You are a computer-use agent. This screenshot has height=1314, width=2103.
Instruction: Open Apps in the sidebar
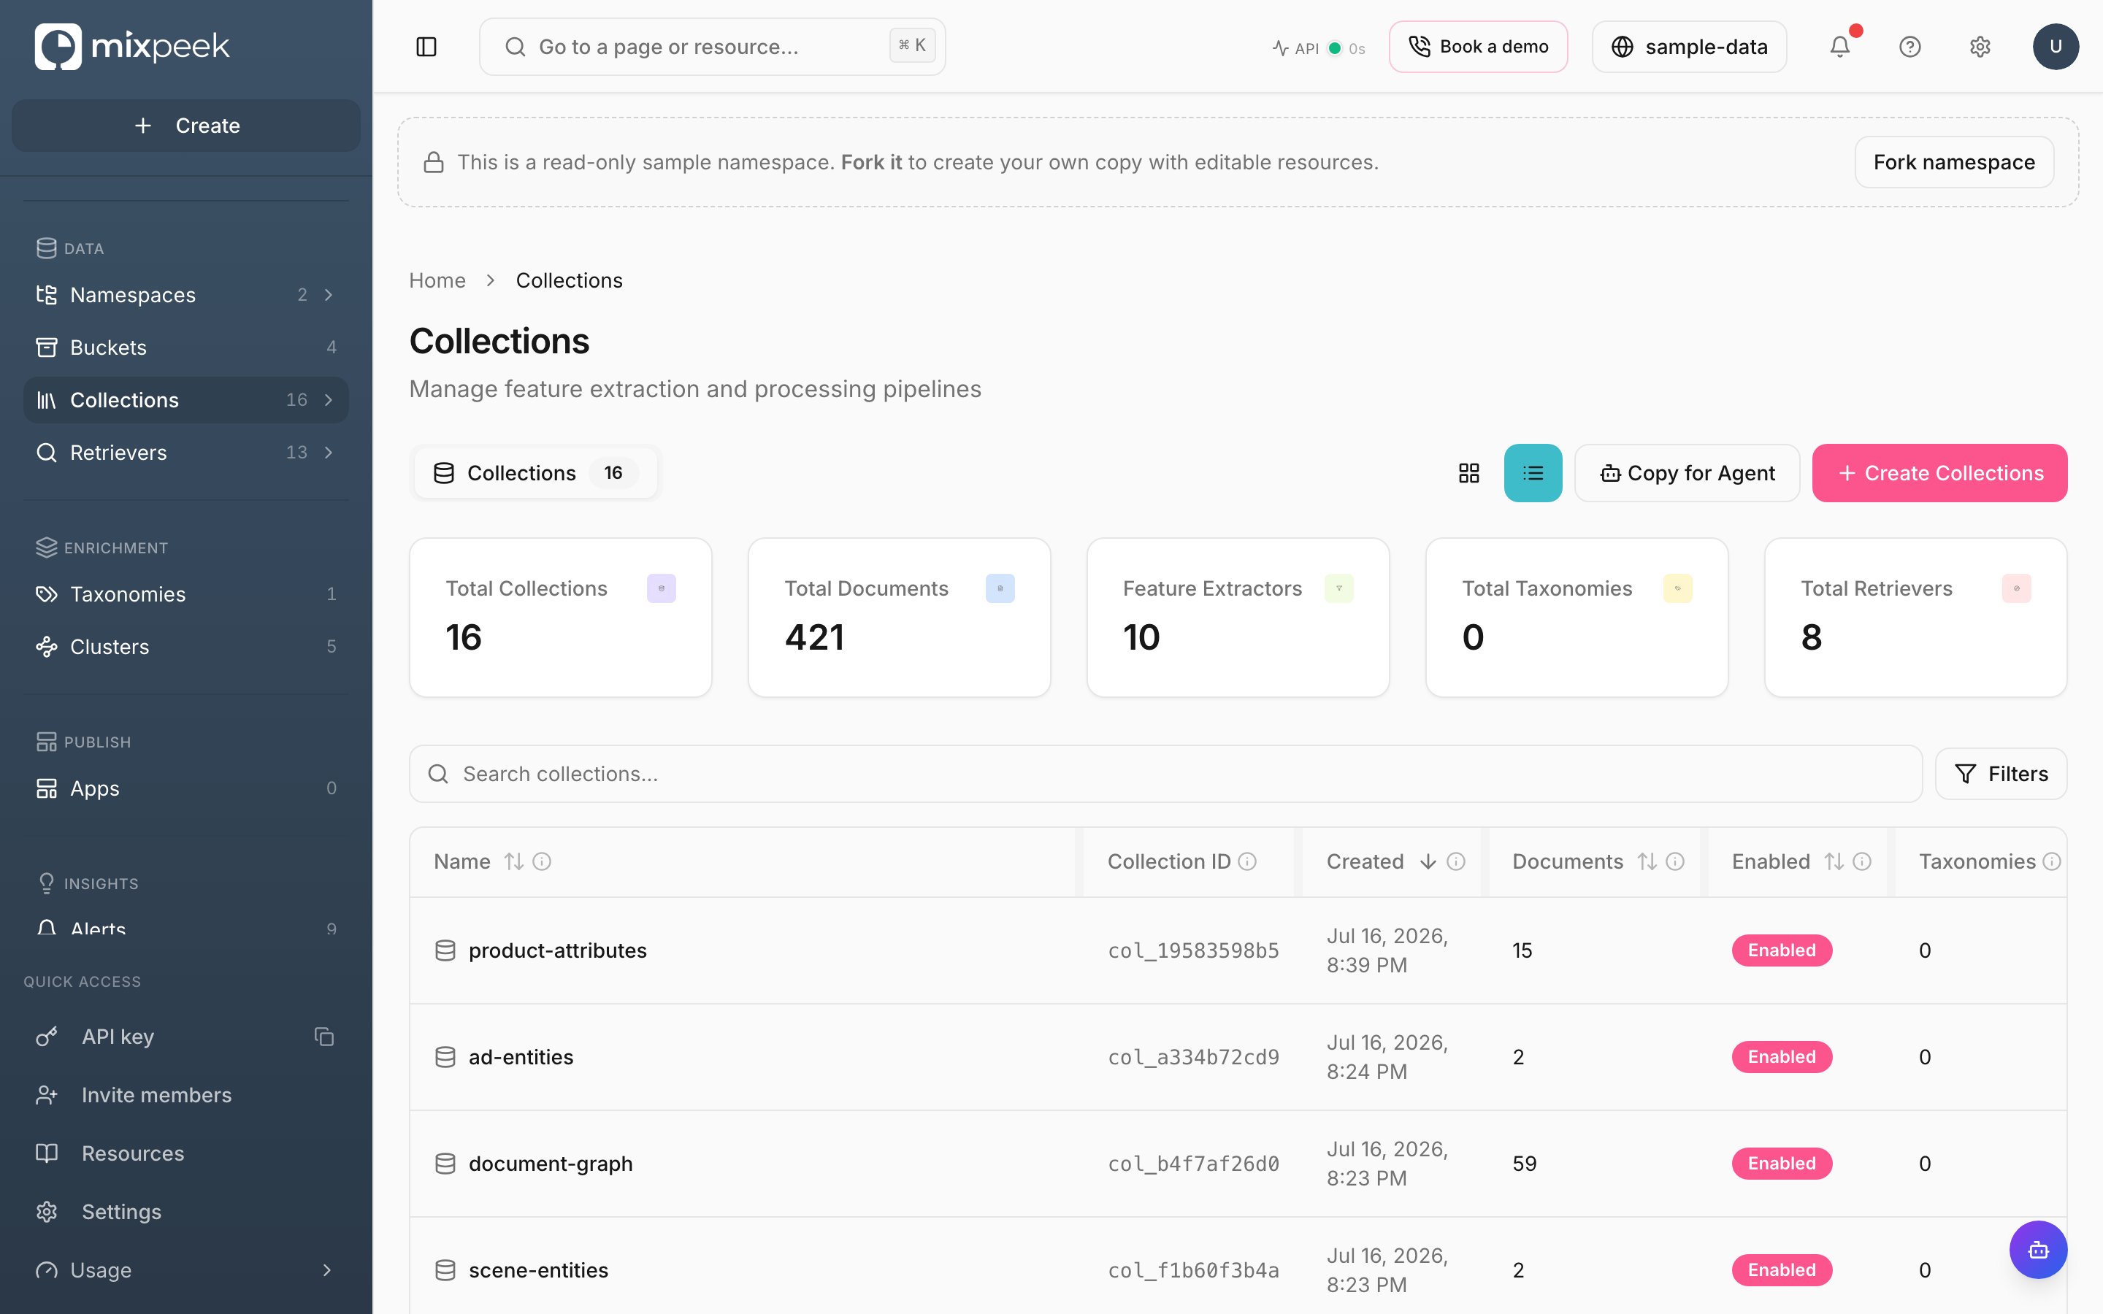(x=186, y=788)
